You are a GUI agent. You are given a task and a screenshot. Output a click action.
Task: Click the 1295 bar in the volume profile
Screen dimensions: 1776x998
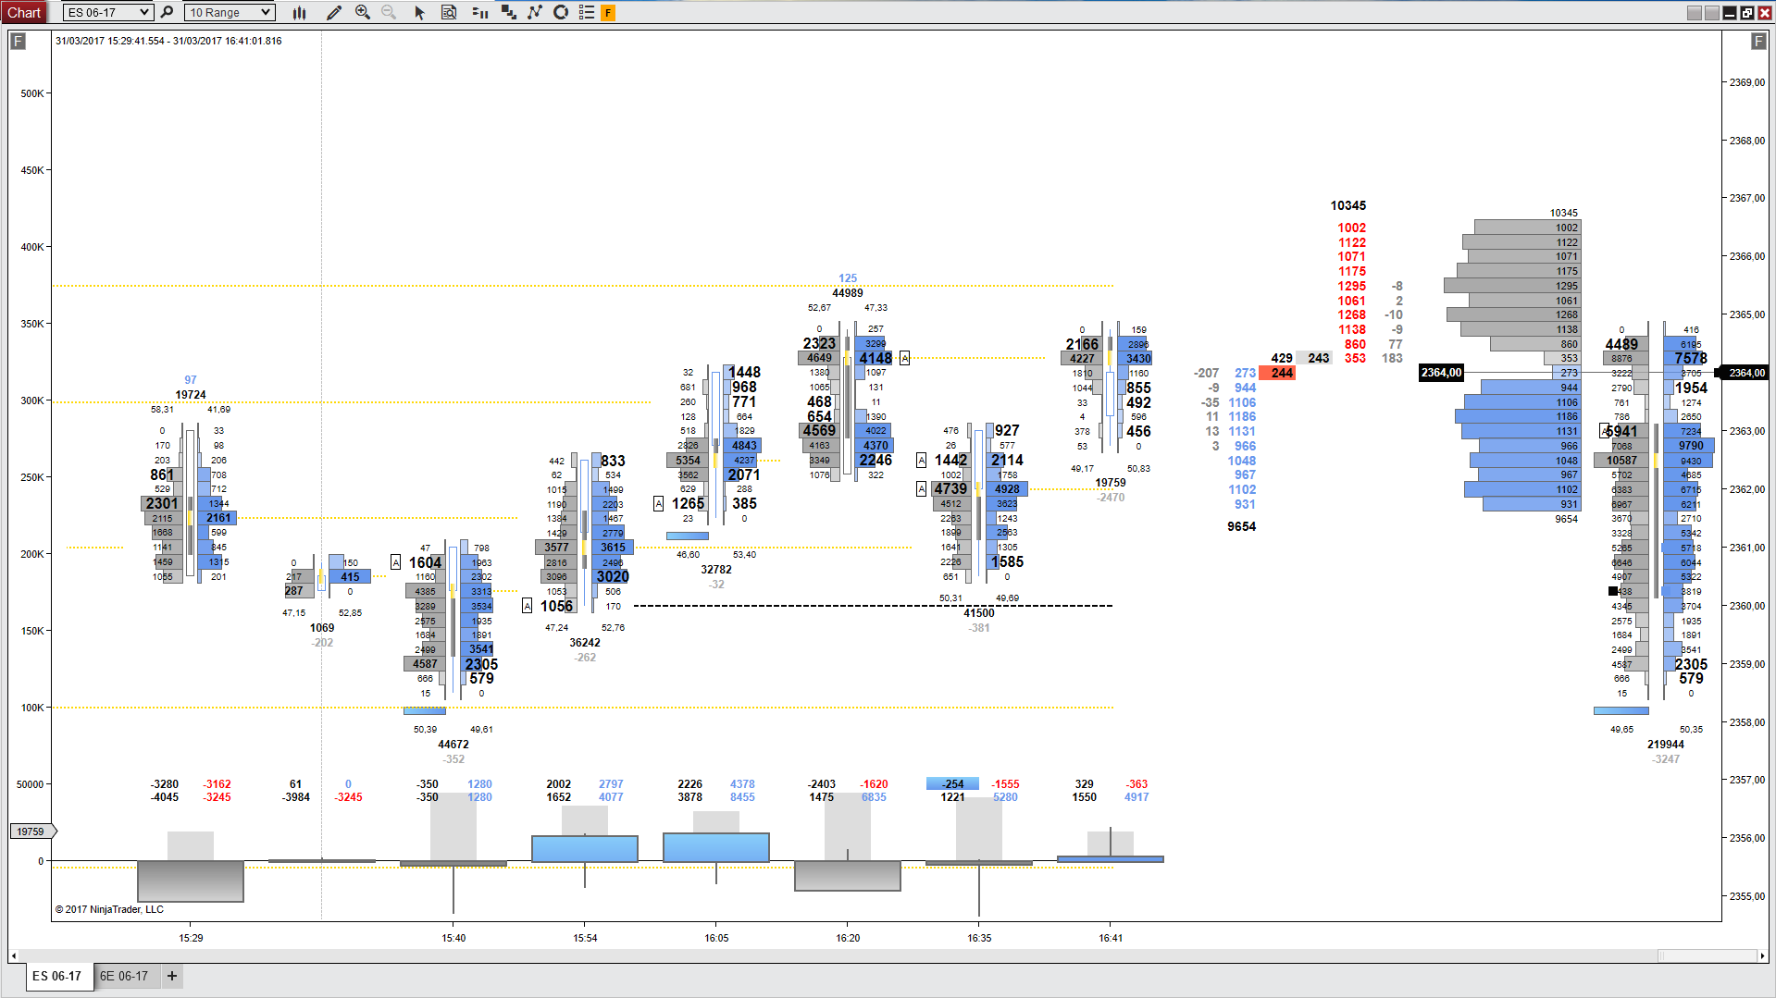1511,286
